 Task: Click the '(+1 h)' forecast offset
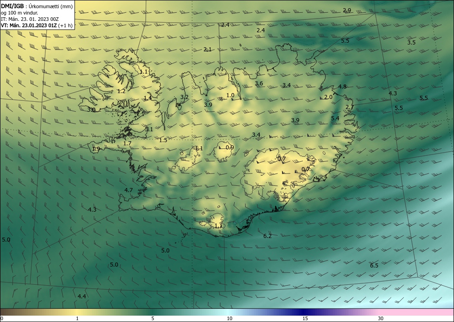pos(65,25)
